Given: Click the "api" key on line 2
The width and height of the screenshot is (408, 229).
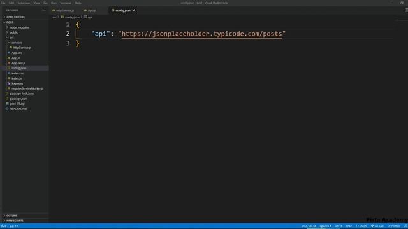Looking at the screenshot, I should (101, 34).
